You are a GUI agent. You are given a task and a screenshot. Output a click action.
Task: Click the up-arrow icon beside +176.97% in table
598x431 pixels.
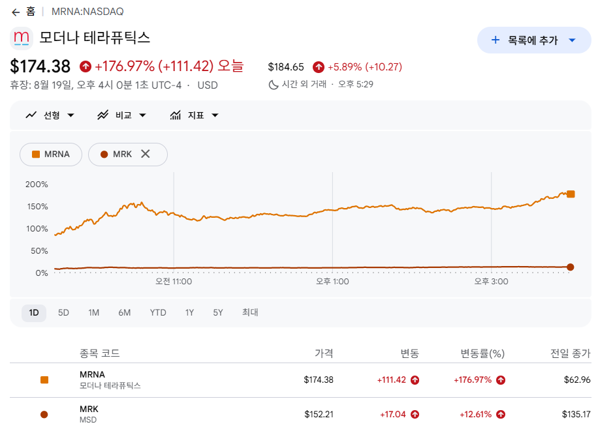pyautogui.click(x=501, y=380)
